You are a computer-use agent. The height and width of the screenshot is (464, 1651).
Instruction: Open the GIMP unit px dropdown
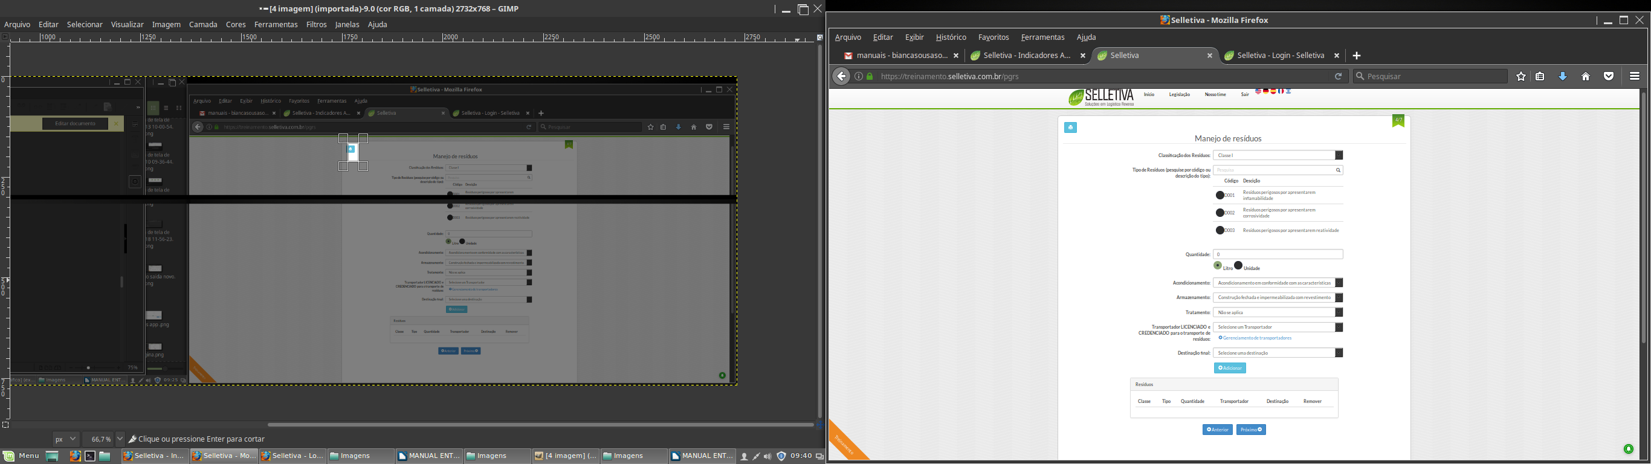point(65,440)
